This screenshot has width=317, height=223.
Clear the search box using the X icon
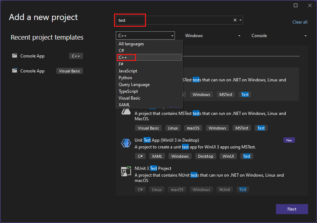pos(234,20)
